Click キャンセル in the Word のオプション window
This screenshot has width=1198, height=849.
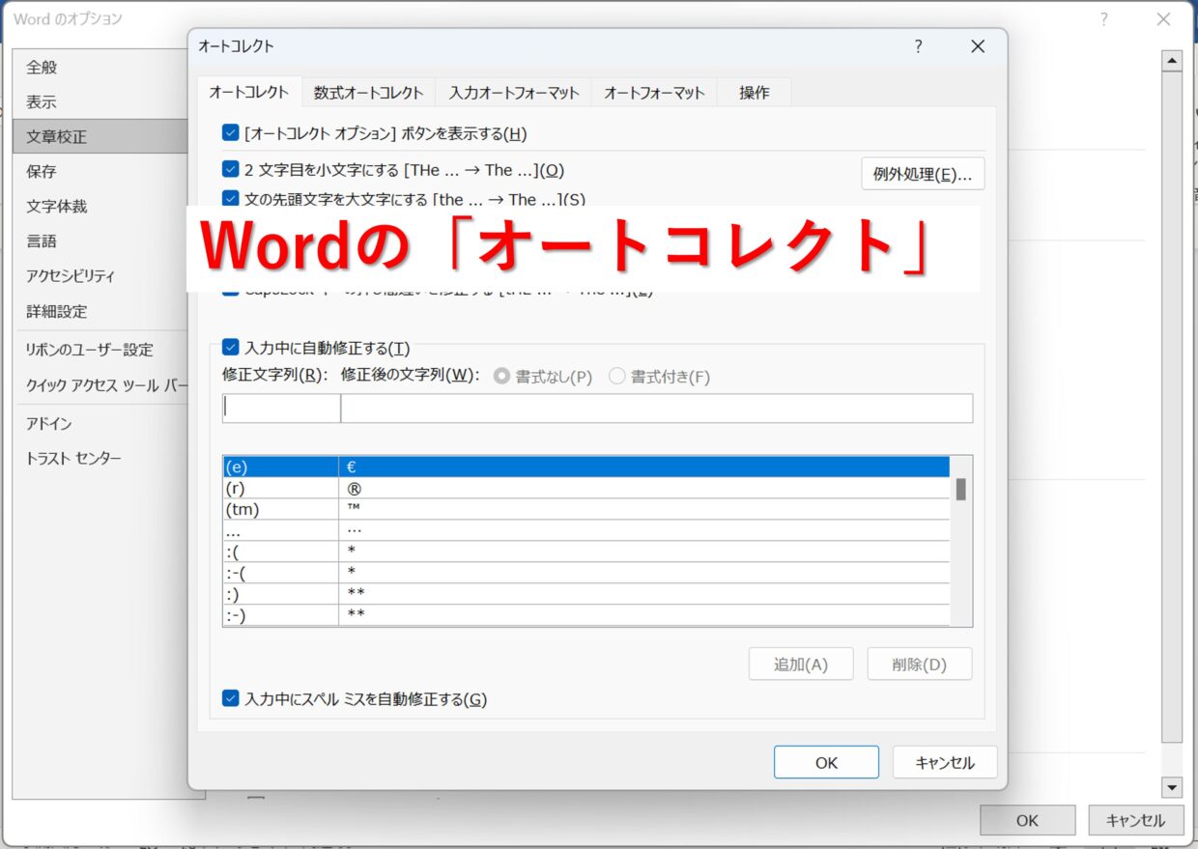click(1135, 821)
